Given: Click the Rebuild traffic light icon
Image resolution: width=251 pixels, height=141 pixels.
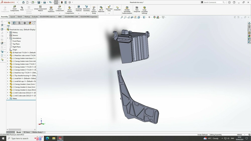Looking at the screenshot, I should [x=62, y=2].
